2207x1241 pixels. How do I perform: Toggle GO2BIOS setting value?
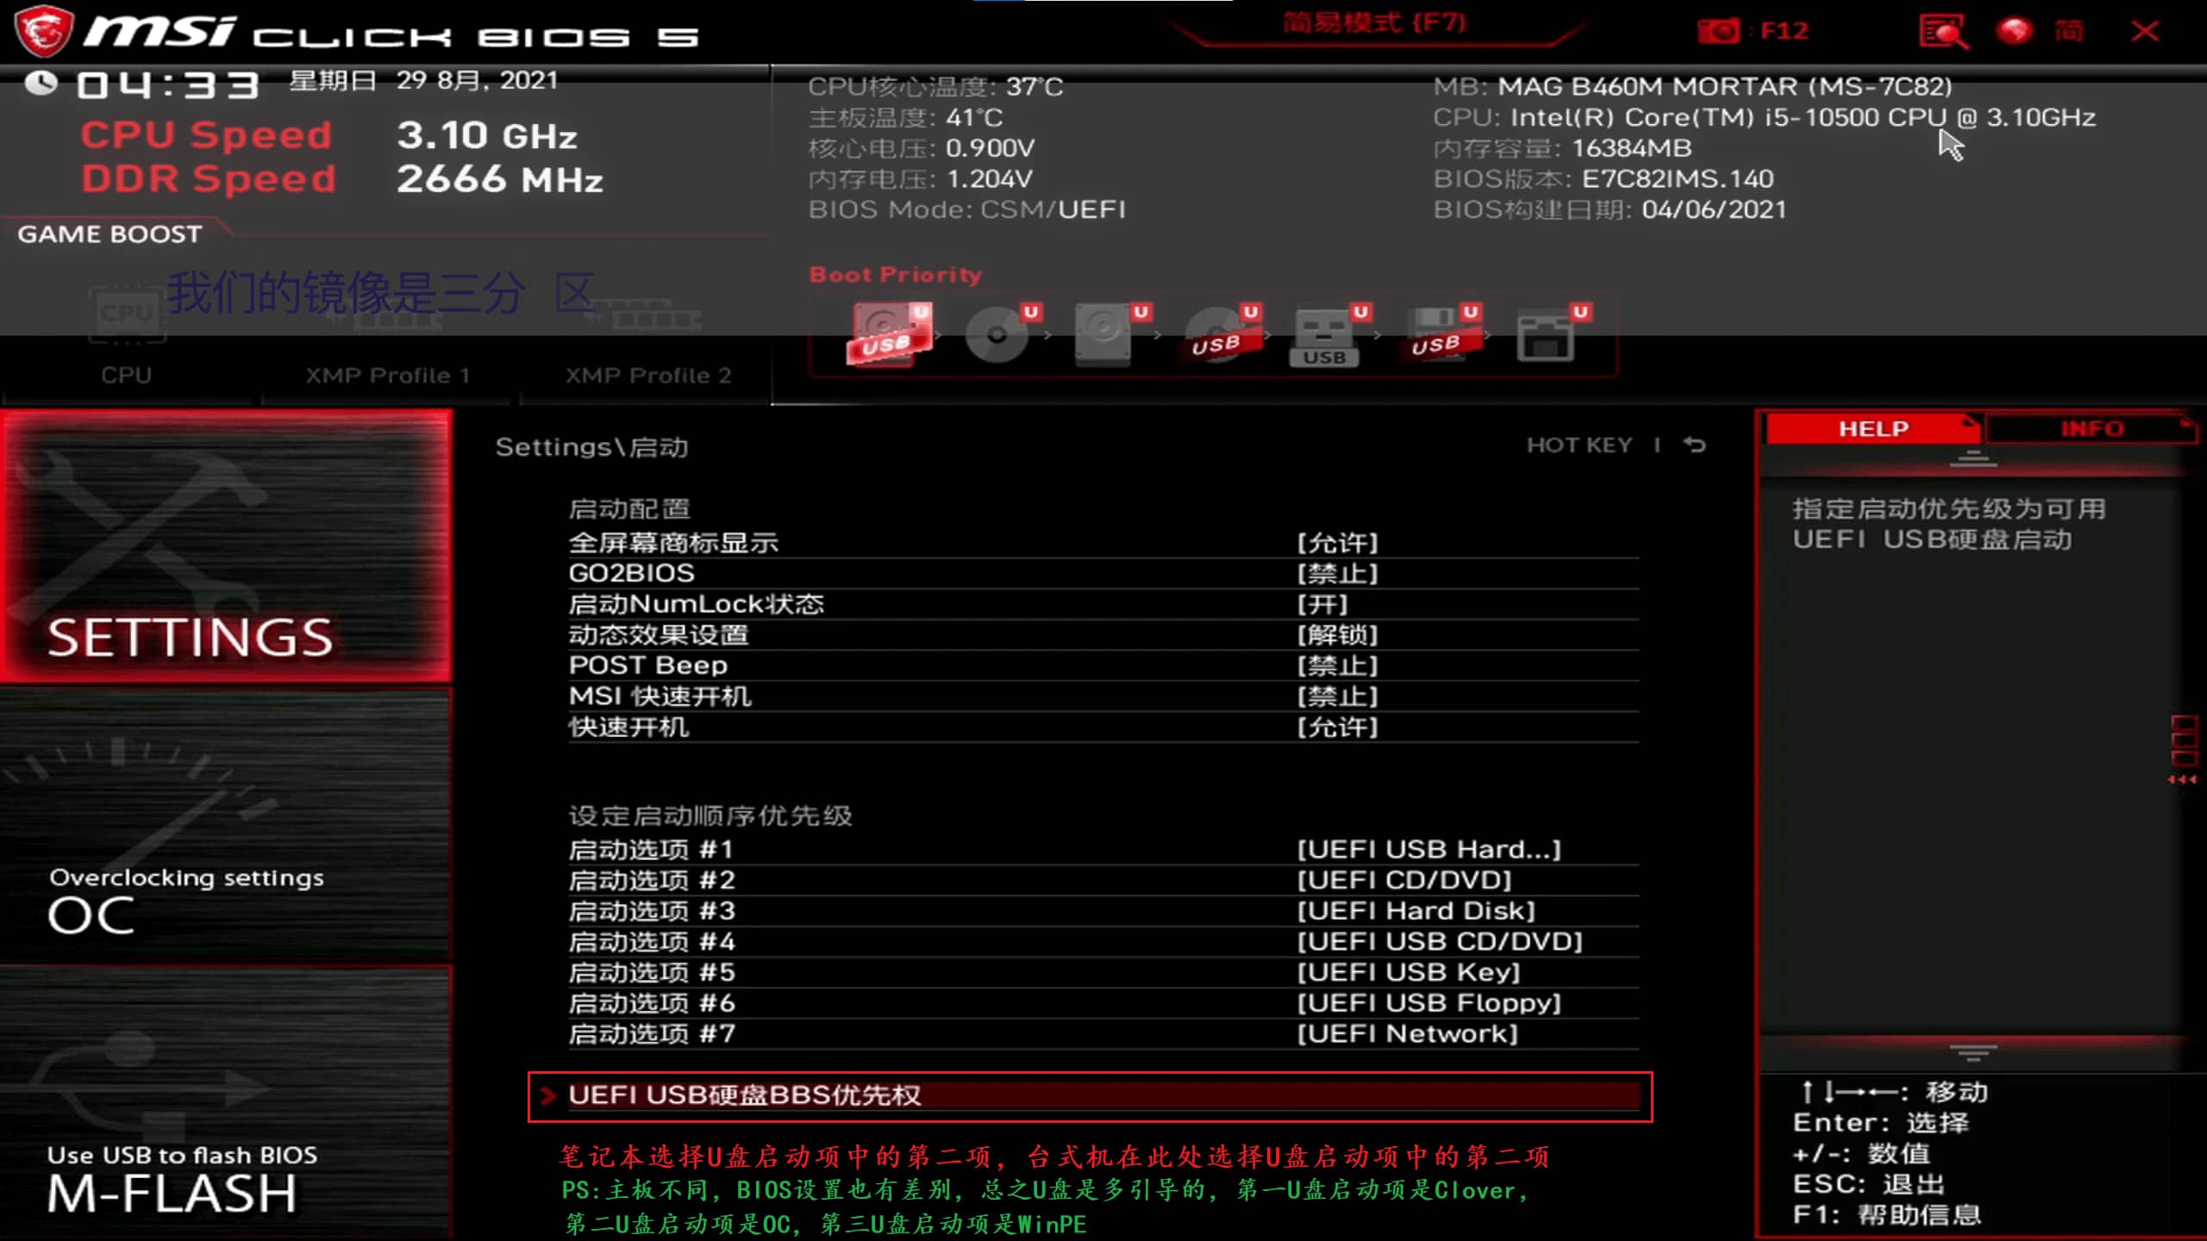pyautogui.click(x=1337, y=573)
